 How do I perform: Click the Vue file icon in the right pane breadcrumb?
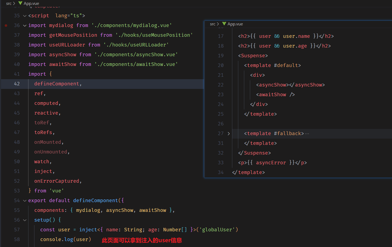pos(224,24)
